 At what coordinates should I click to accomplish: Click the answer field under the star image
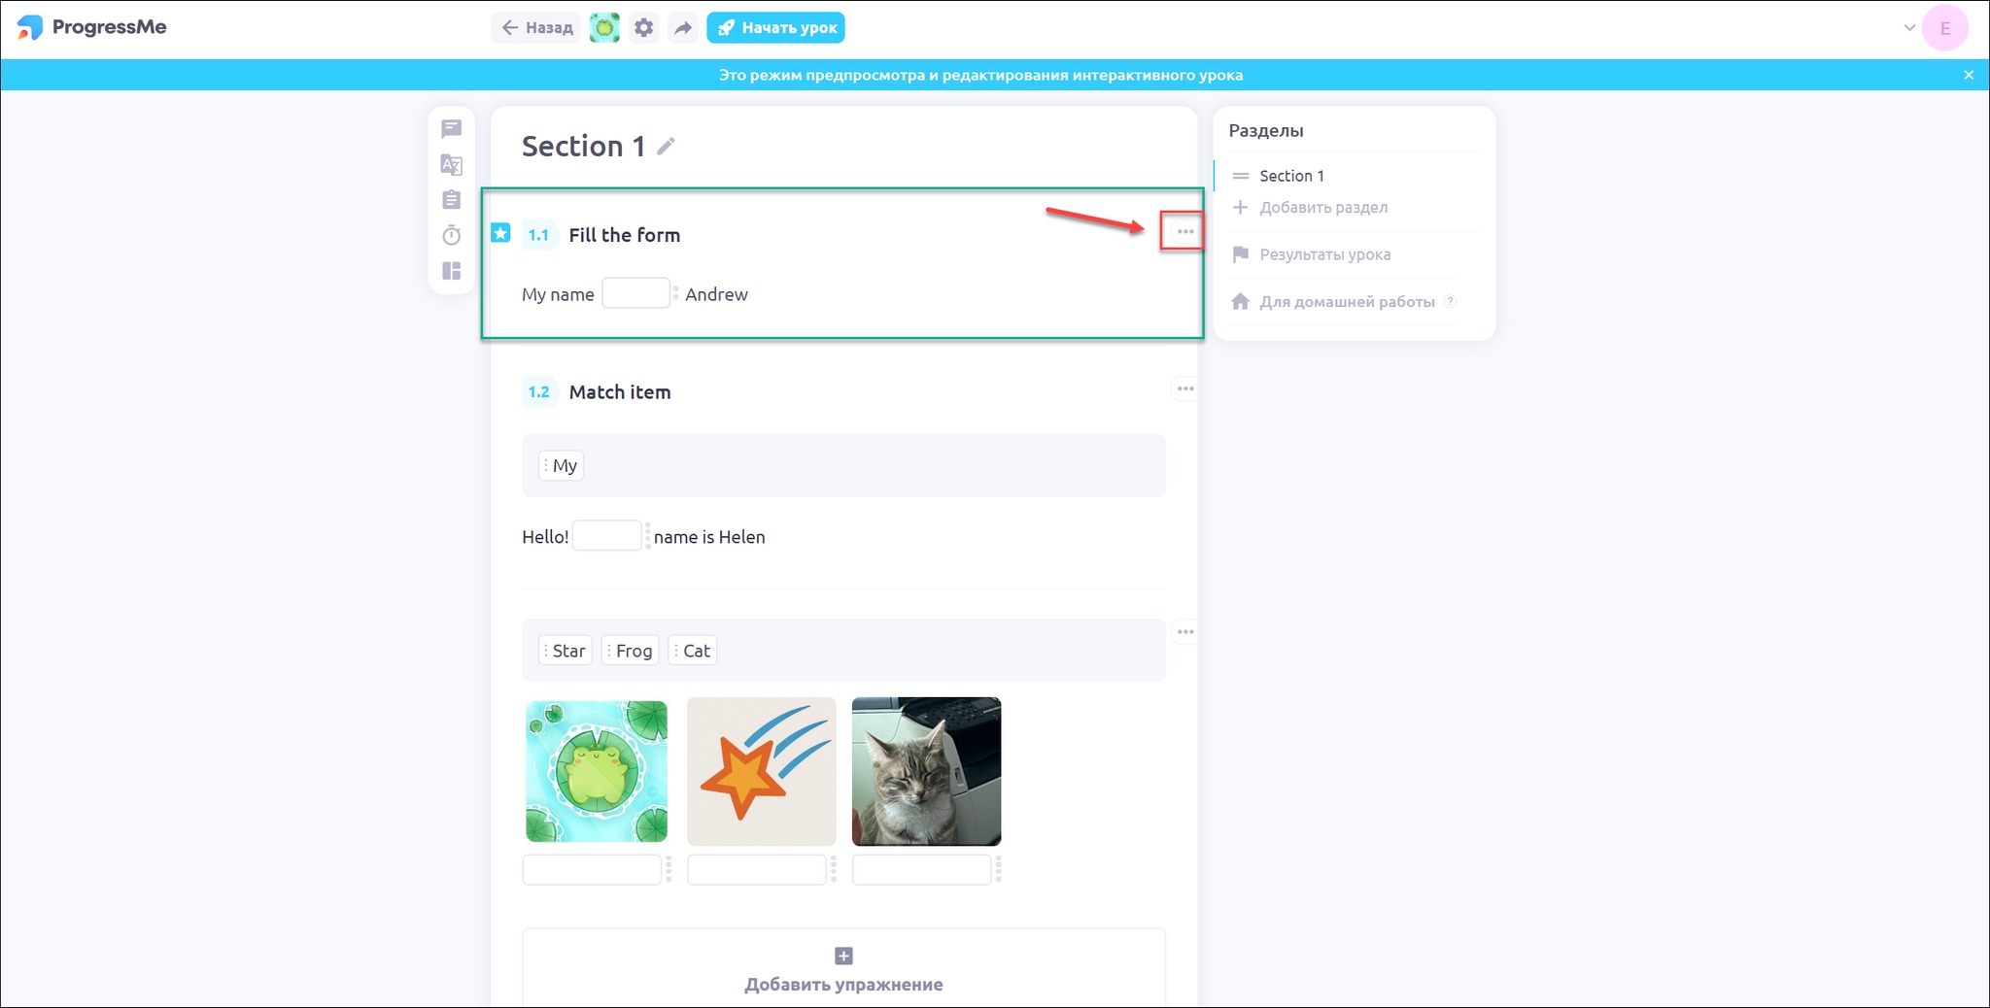(x=757, y=869)
